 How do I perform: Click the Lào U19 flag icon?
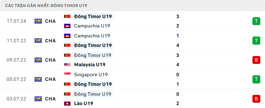pos(67,103)
